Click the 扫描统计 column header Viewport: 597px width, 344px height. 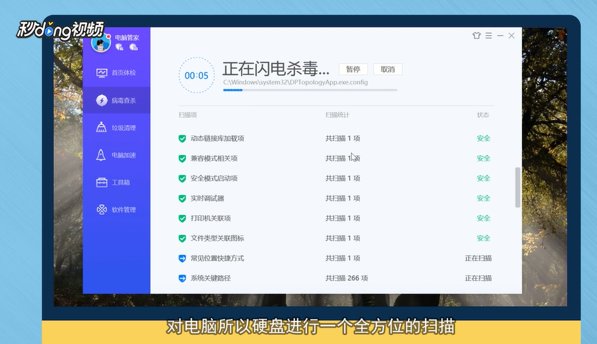tap(337, 115)
